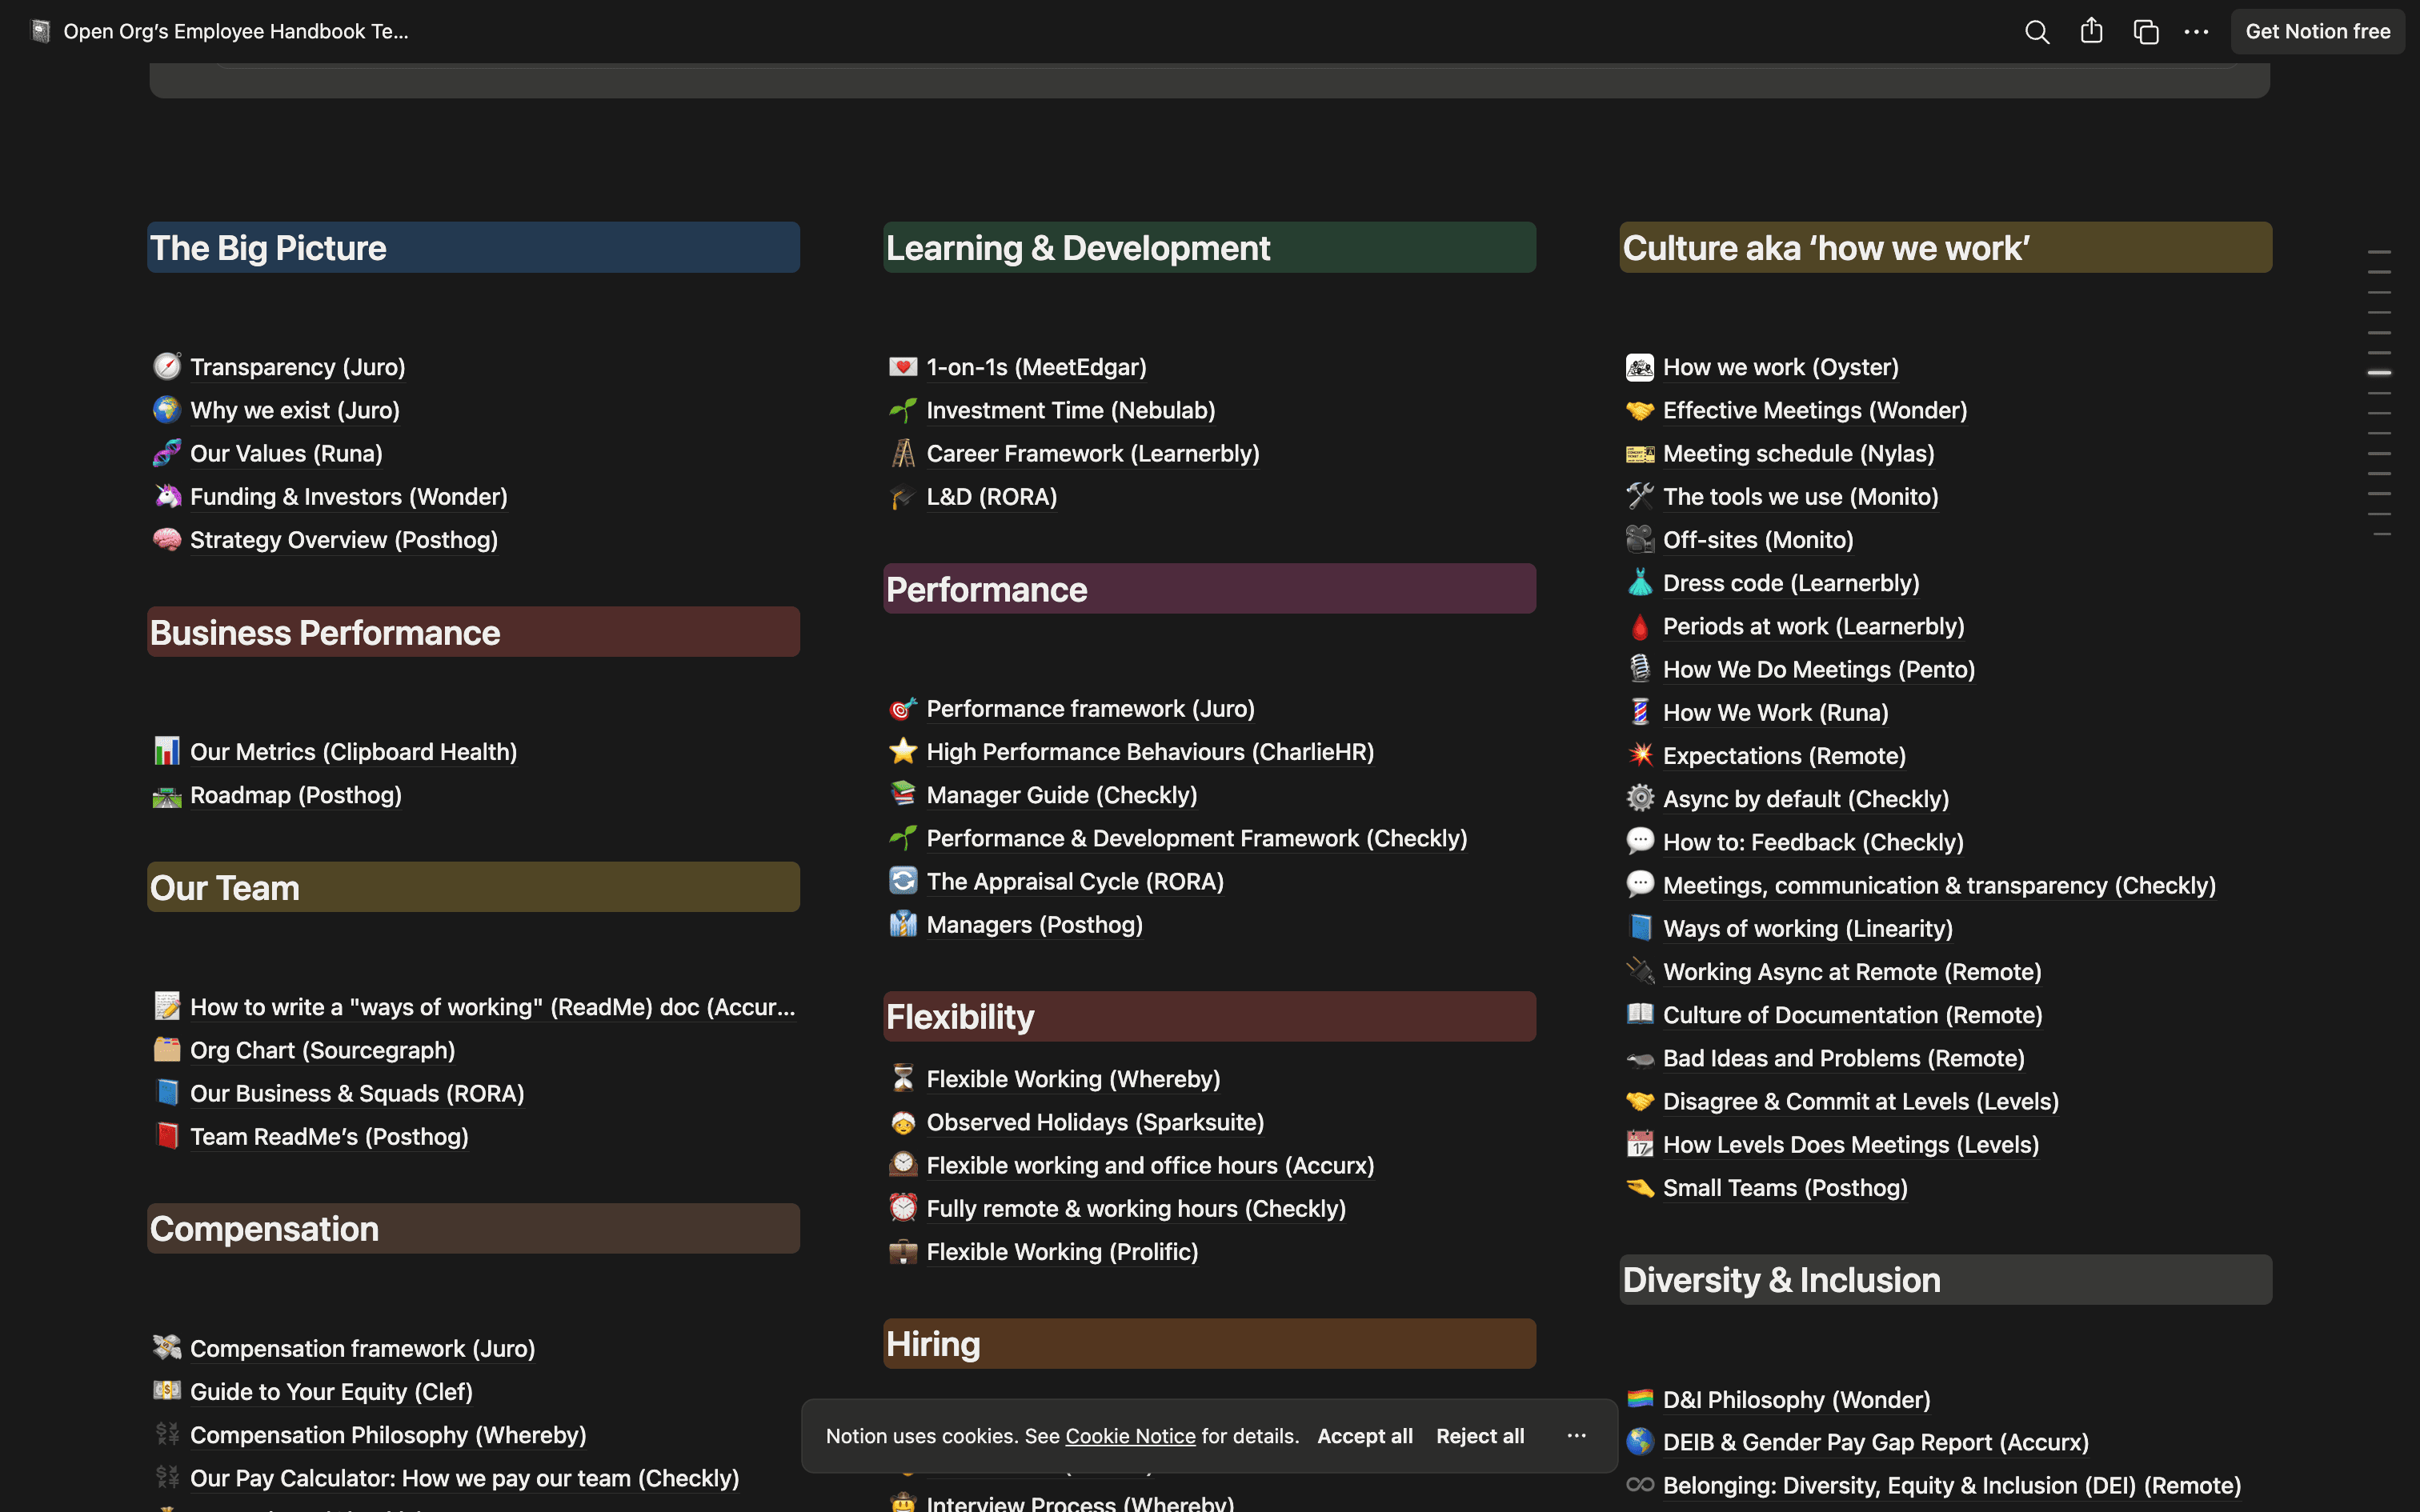2420x1512 pixels.
Task: Open Guide to Your Equity (Clef)
Action: pyautogui.click(x=331, y=1391)
